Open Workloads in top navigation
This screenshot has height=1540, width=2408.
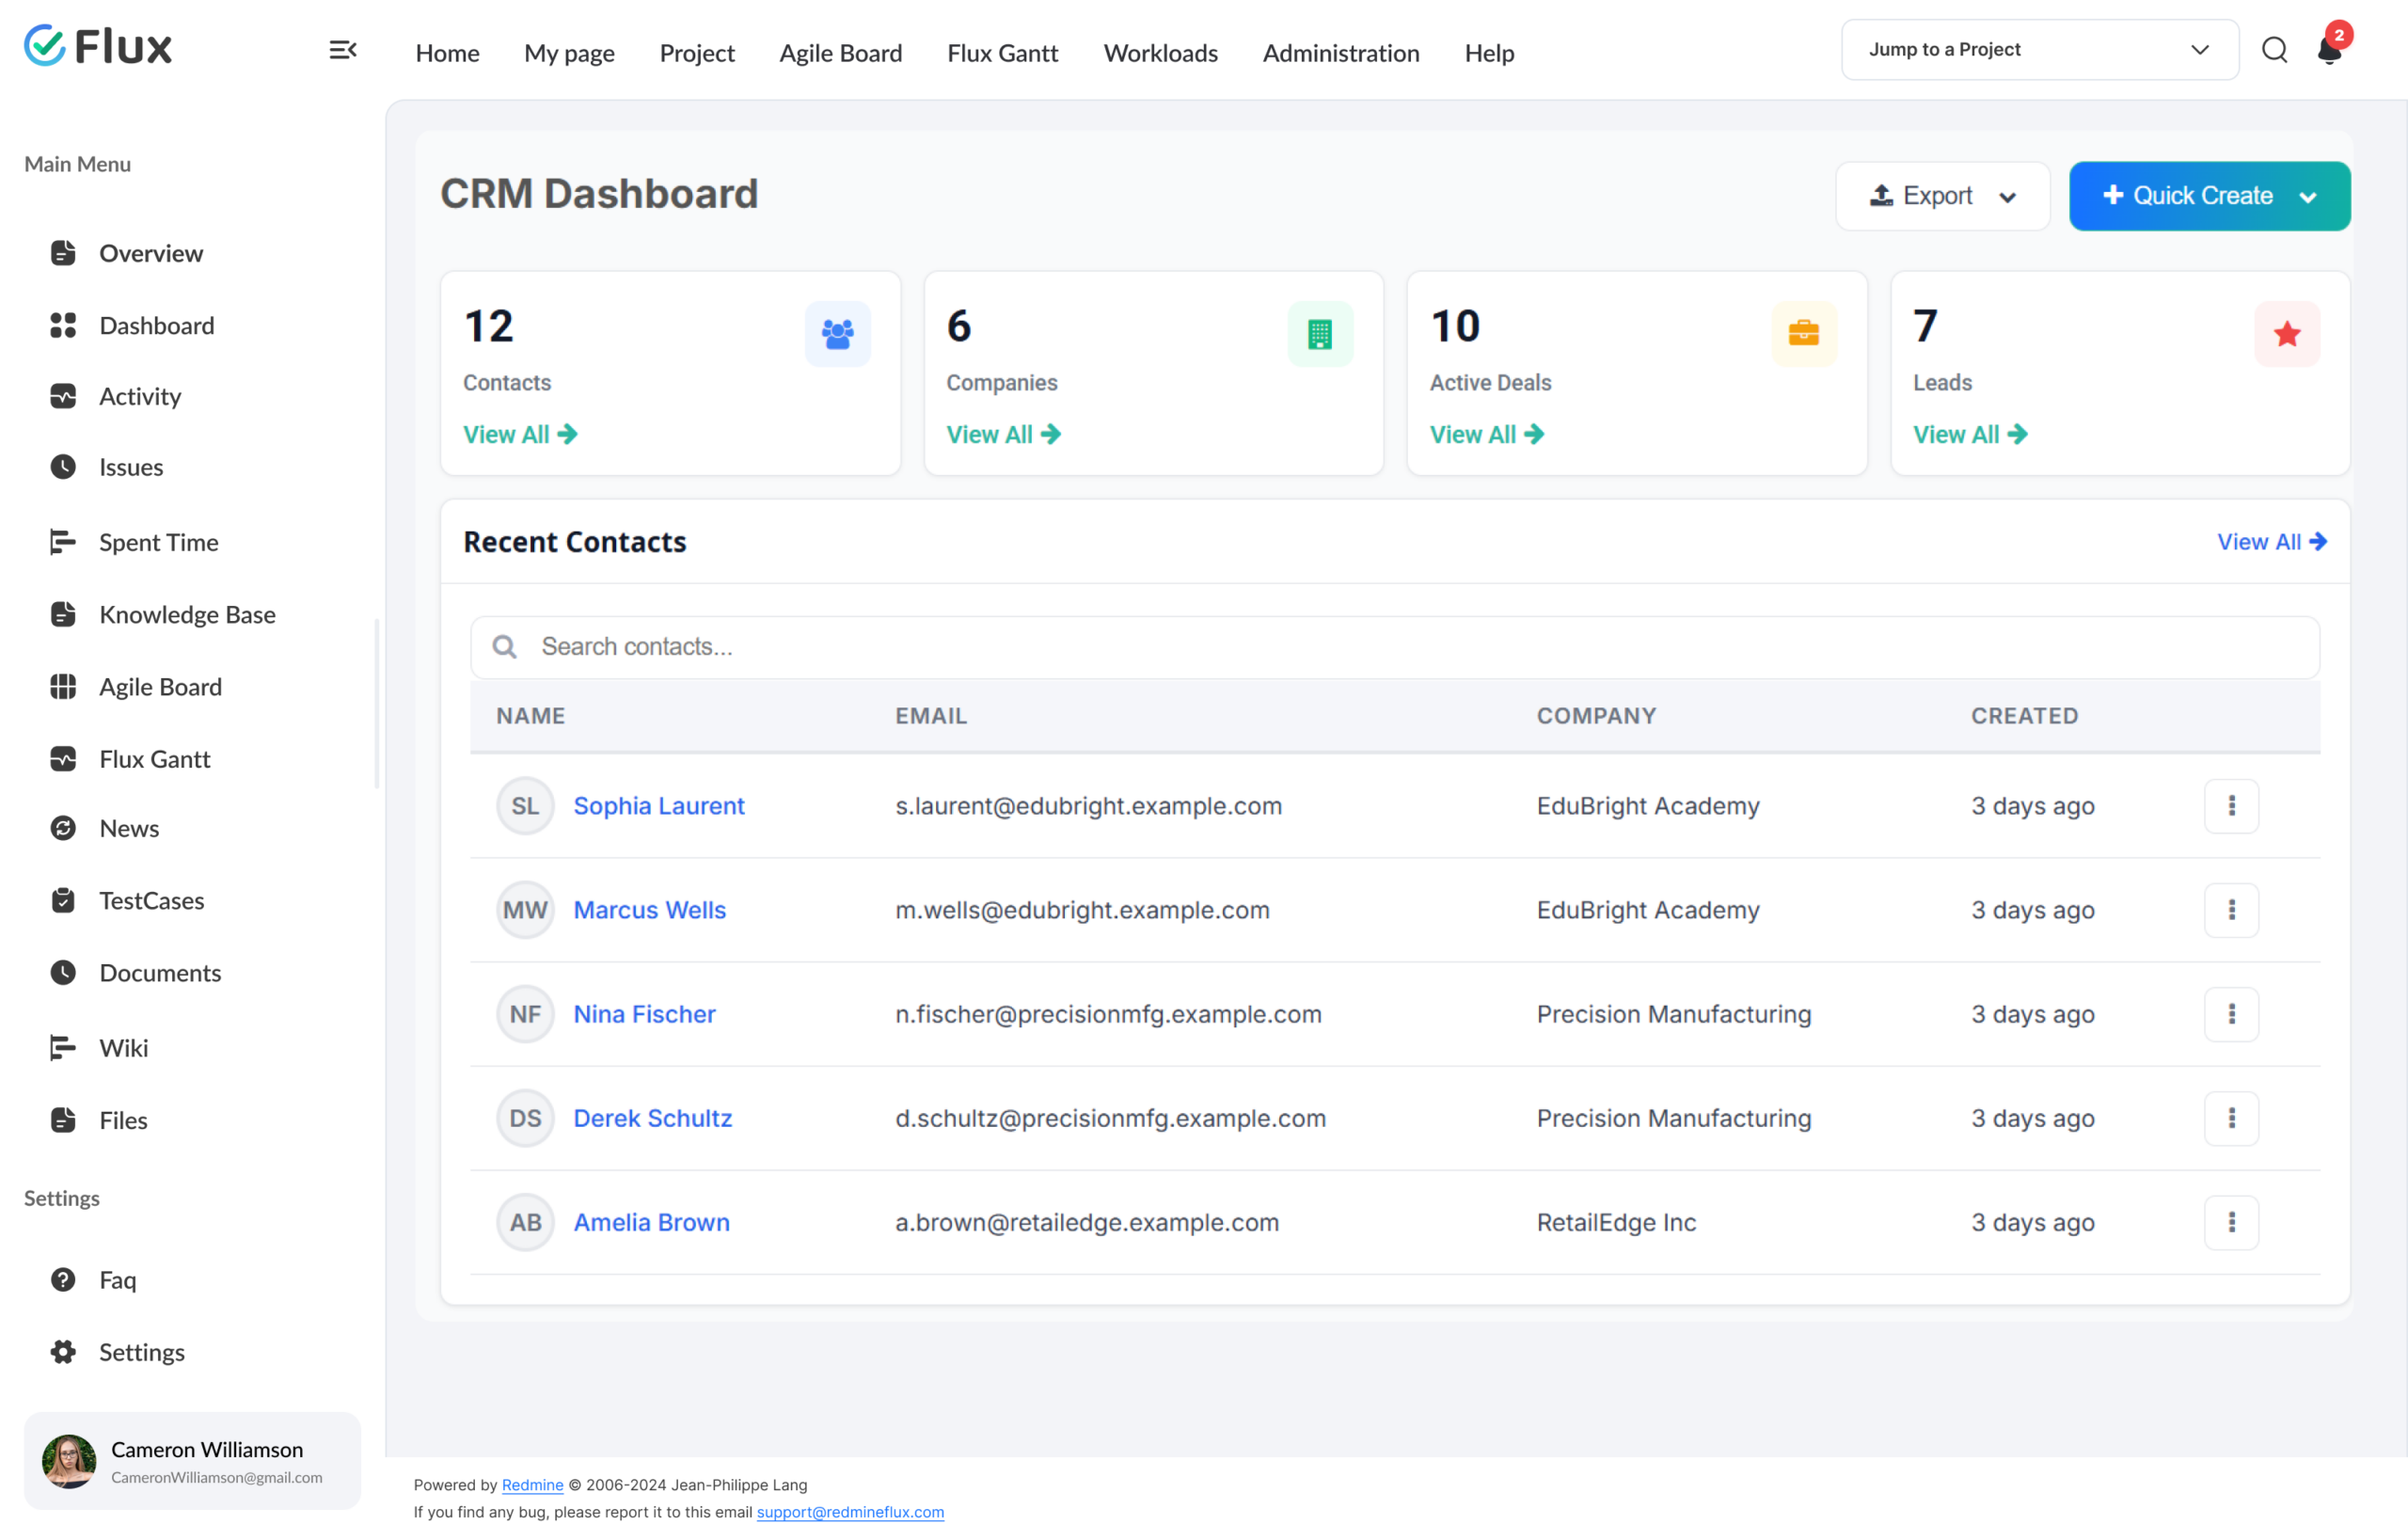[1160, 53]
